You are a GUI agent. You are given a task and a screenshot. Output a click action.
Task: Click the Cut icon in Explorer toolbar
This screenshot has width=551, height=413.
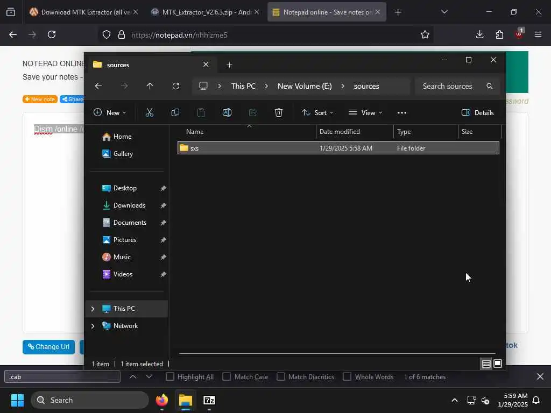coord(150,112)
